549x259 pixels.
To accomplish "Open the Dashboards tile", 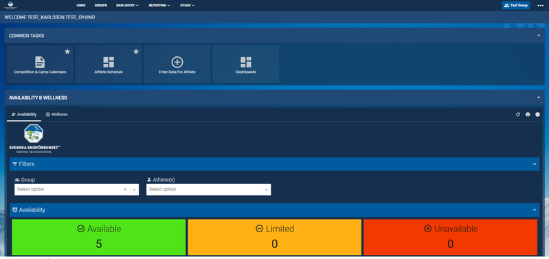I will click(x=246, y=65).
